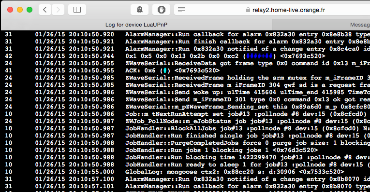370x192 pixels.
Task: Go back to the previous page
Action: pos(45,10)
